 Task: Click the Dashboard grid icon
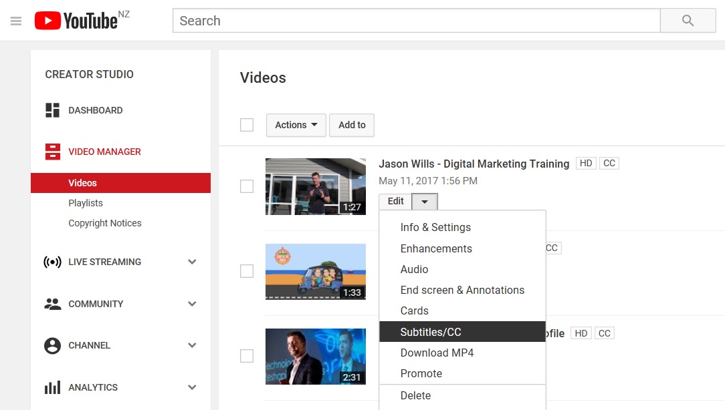coord(52,110)
